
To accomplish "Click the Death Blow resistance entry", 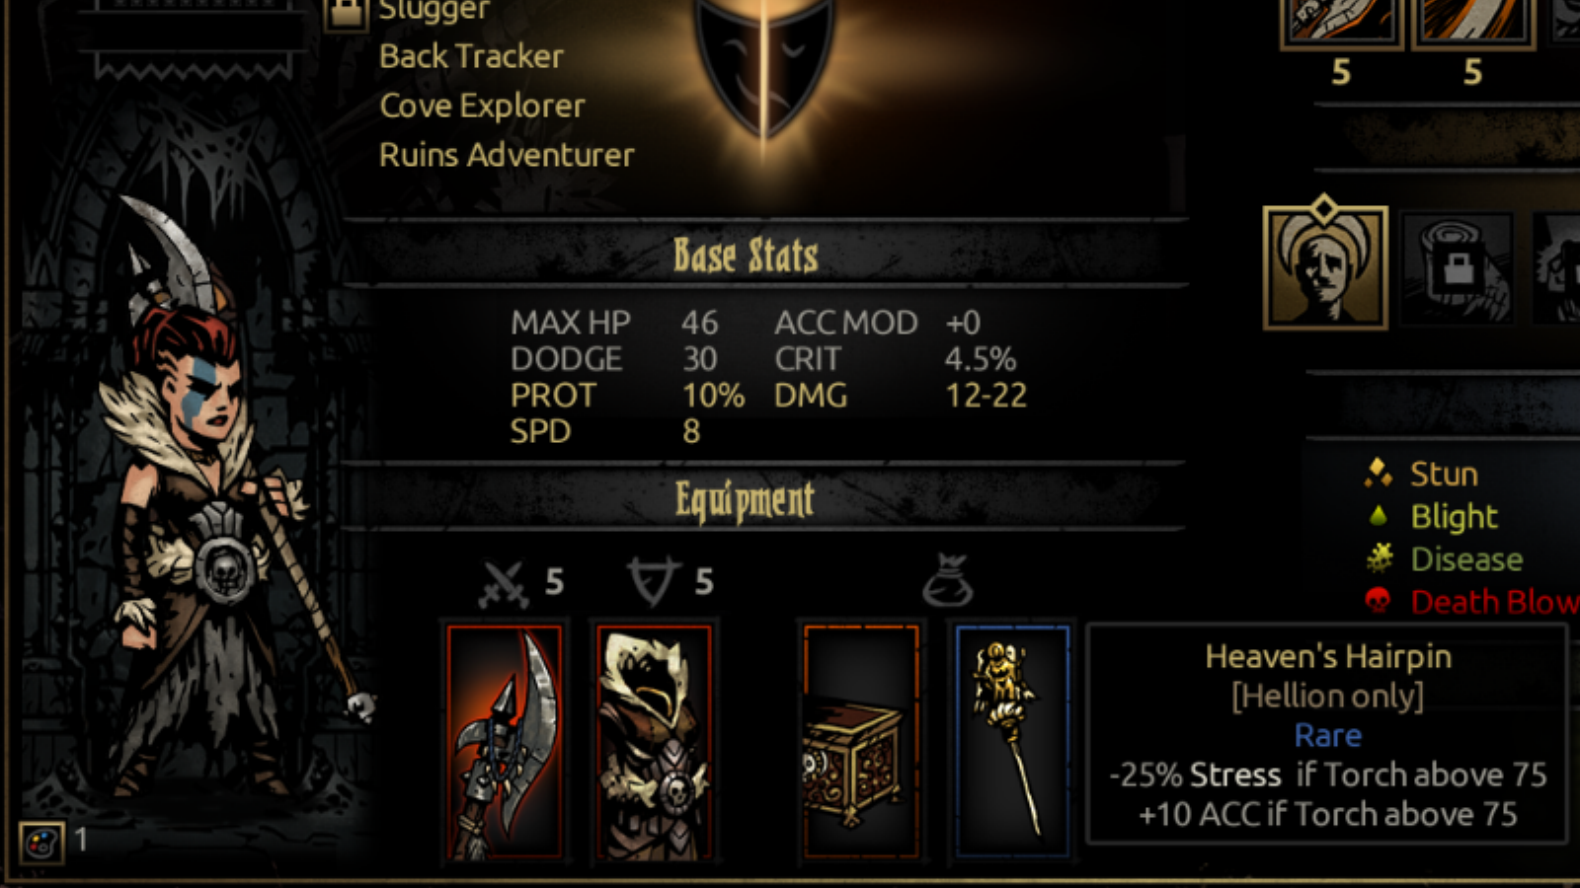I will click(1471, 601).
